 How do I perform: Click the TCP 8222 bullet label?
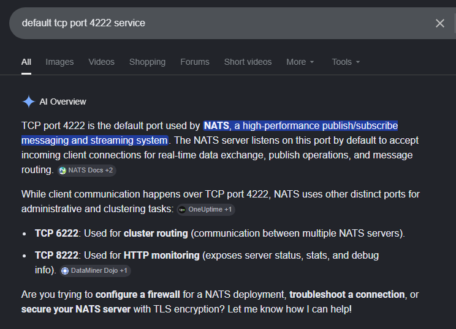[x=56, y=255]
